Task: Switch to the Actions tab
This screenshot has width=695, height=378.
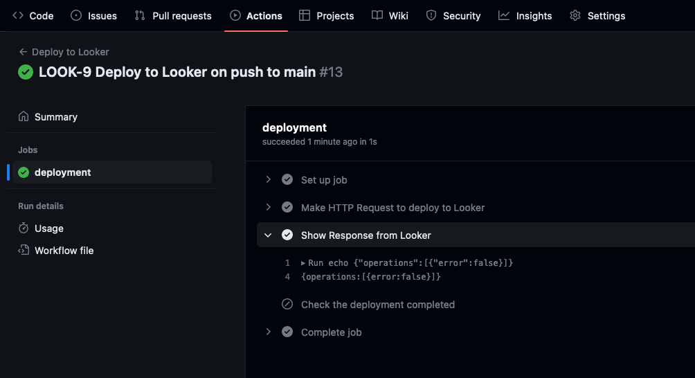Action: [x=255, y=16]
